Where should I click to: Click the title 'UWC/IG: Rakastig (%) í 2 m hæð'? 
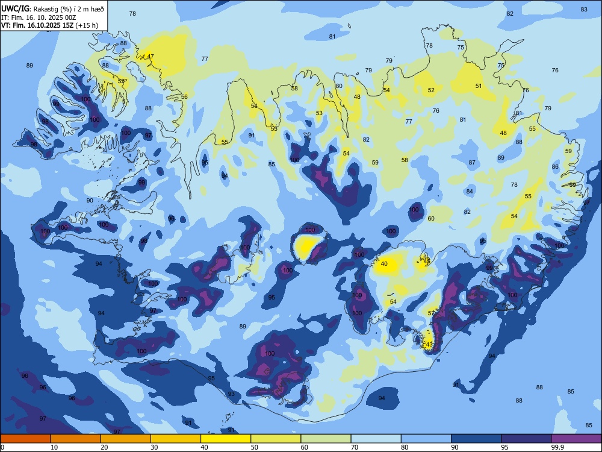pyautogui.click(x=52, y=9)
